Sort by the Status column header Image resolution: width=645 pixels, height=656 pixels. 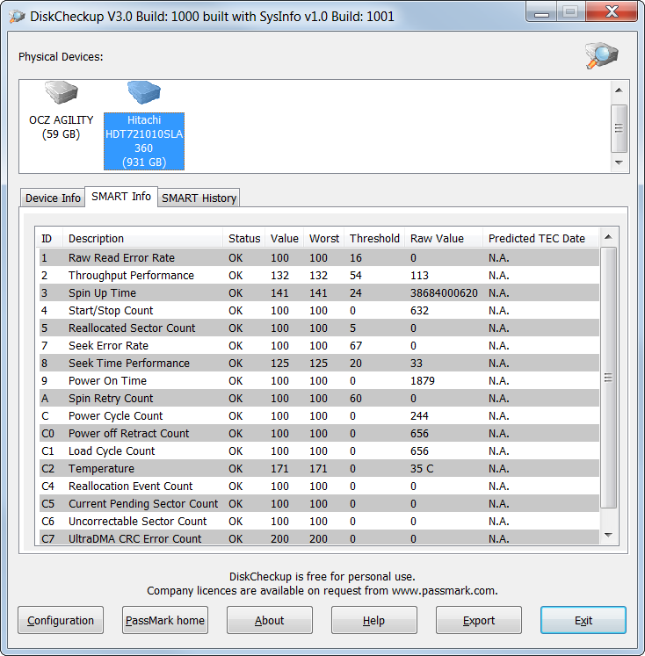point(244,238)
